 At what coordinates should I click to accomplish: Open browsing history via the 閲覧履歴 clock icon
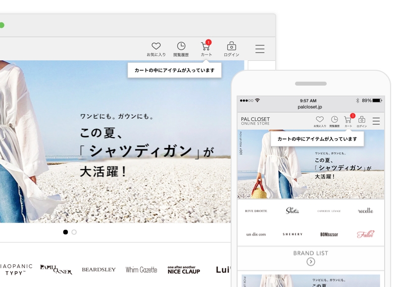coord(181,47)
